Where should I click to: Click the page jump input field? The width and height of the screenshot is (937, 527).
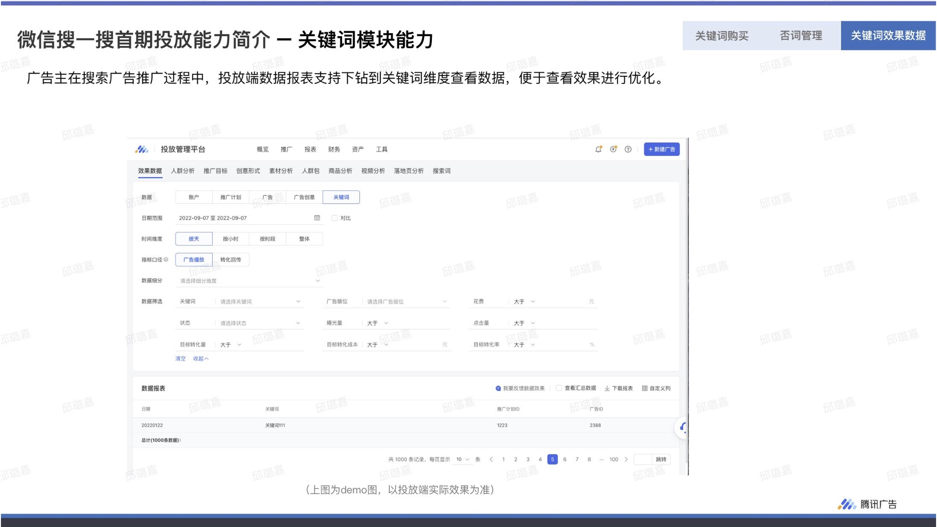642,460
